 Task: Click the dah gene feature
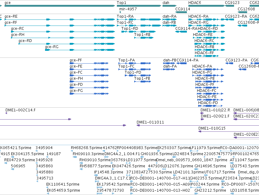click(170, 6)
